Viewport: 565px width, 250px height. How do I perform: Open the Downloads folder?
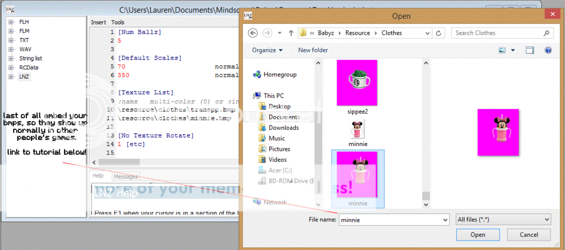pos(279,128)
